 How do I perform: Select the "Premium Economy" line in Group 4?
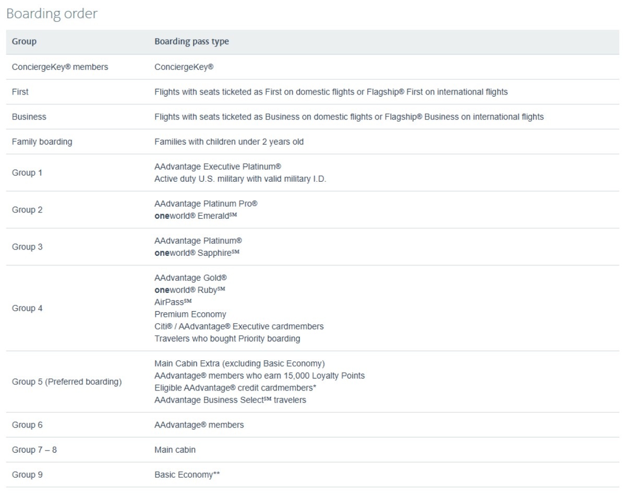click(190, 314)
